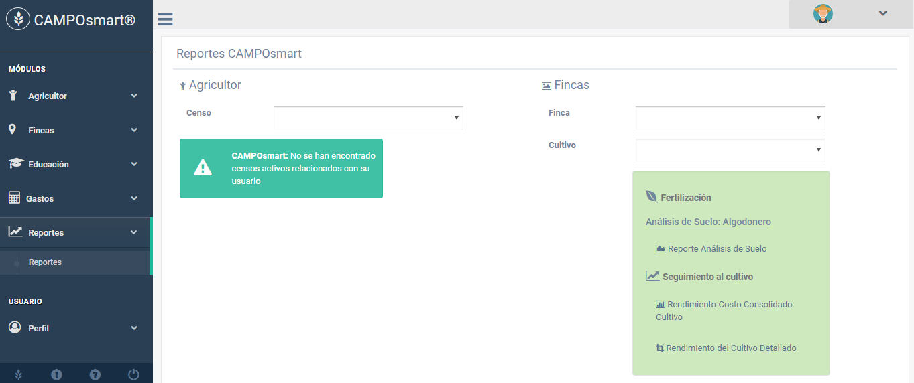Open the Fincas module menu
Screen dimensions: 914x383
tap(76, 130)
